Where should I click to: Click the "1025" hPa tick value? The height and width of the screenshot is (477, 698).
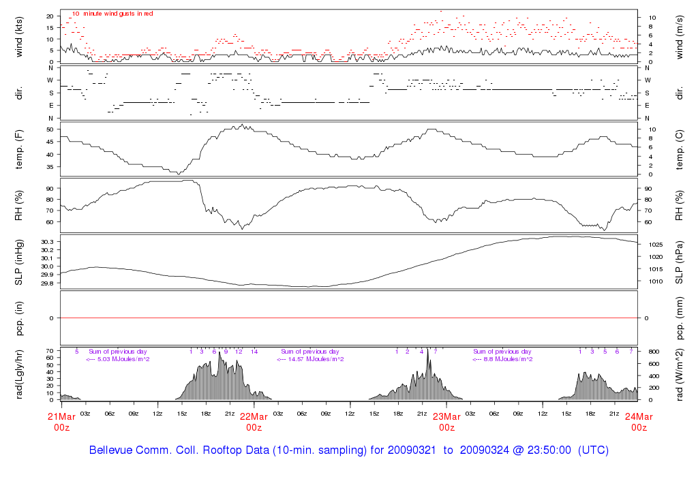coord(656,245)
